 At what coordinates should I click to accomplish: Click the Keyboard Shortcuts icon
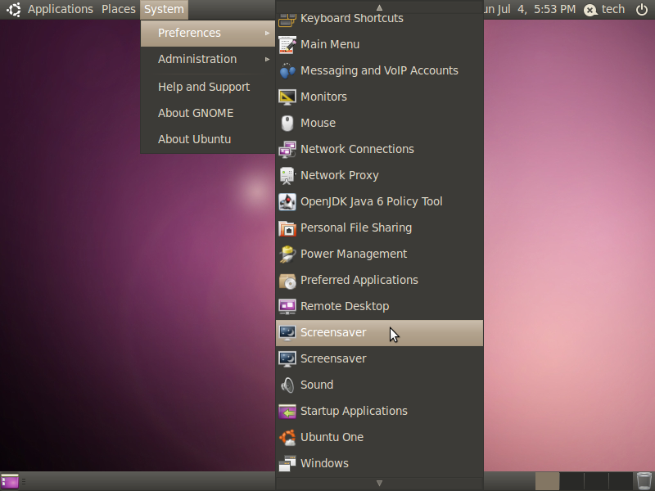[x=287, y=19]
